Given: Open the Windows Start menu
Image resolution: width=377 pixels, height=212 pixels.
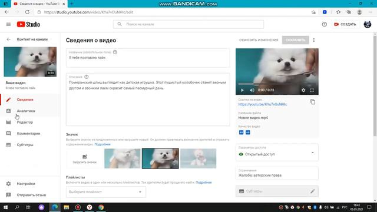Looking at the screenshot, I should coord(5,207).
